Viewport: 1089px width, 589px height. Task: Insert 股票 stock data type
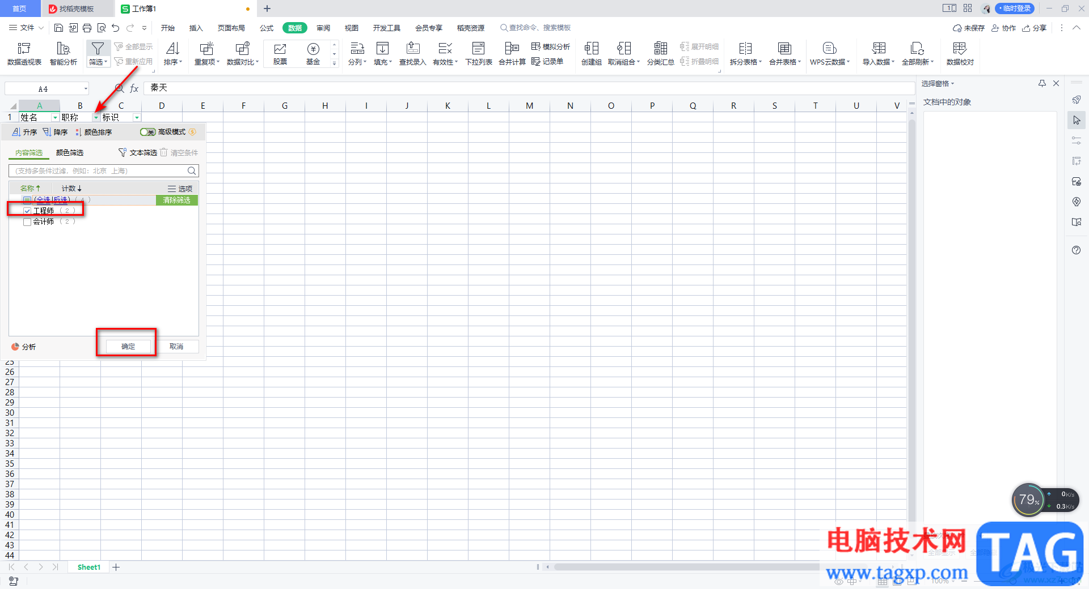coord(280,54)
